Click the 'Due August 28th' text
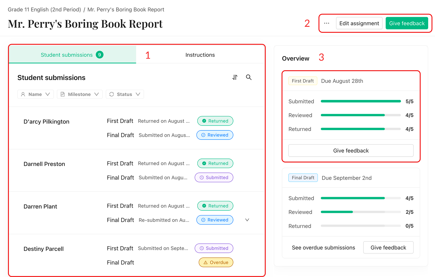 pos(342,81)
